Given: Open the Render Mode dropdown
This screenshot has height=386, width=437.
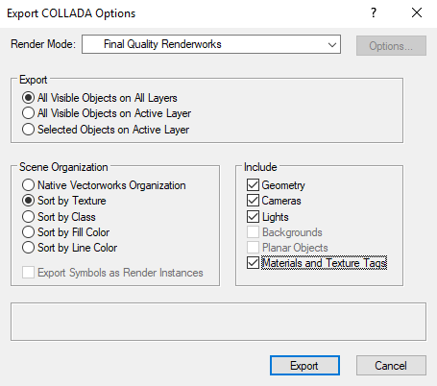Looking at the screenshot, I should 211,44.
